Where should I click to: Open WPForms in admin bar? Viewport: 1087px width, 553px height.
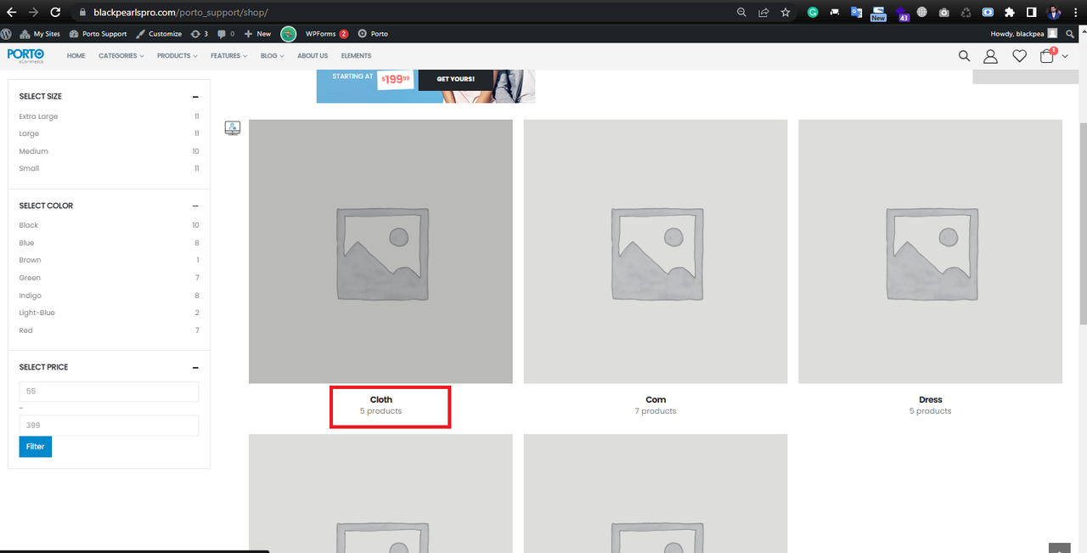327,34
